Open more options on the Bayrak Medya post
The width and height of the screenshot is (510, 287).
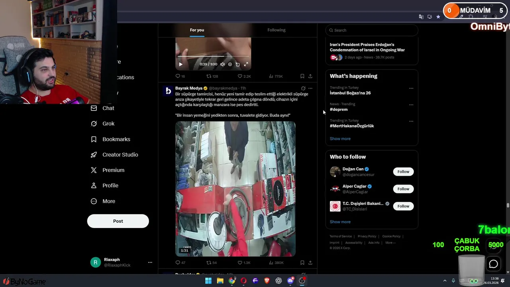[x=310, y=88]
